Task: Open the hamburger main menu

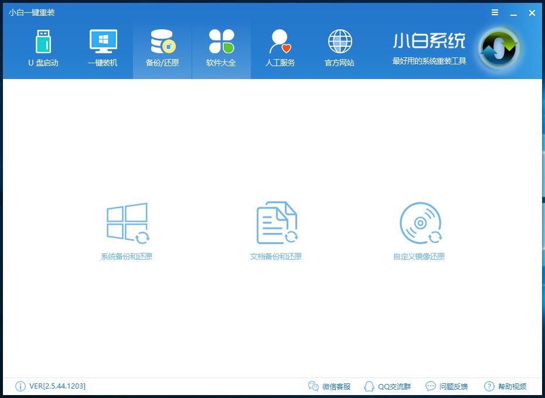Action: pyautogui.click(x=495, y=12)
